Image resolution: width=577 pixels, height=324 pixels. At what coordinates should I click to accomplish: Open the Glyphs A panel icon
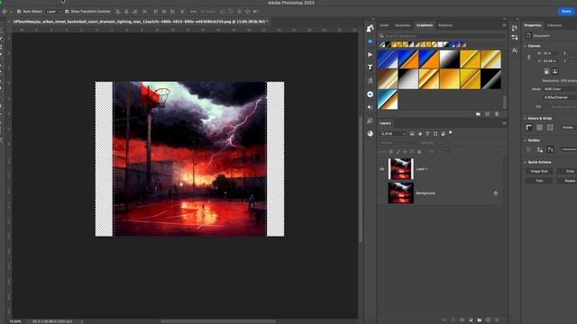515,50
